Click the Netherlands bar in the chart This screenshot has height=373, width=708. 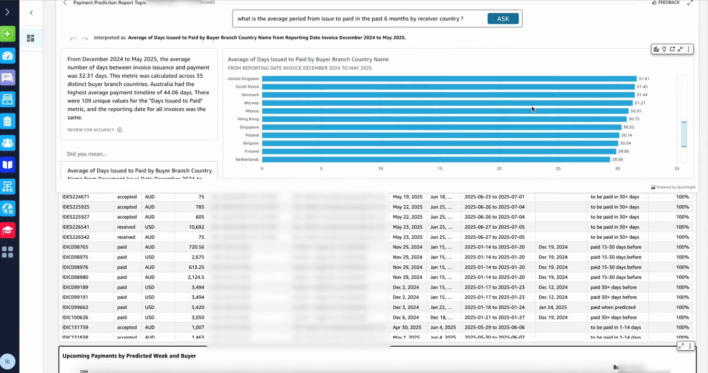(x=436, y=160)
